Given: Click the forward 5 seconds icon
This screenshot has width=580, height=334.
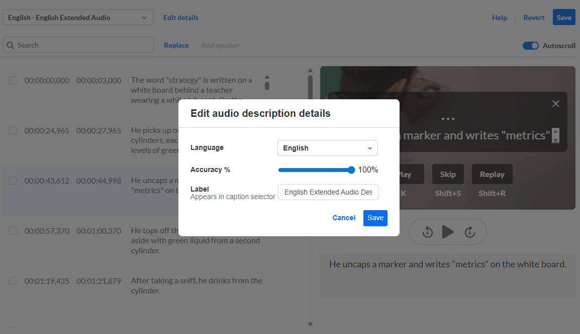Looking at the screenshot, I should click(470, 232).
